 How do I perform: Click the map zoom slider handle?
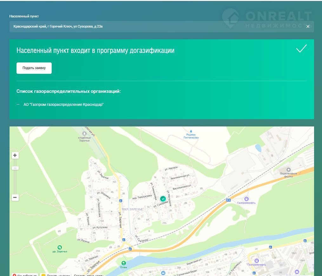click(15, 168)
